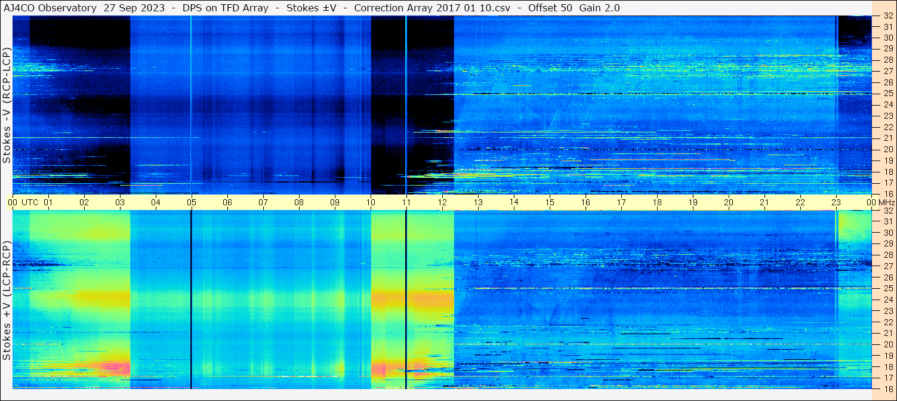Click 17 MHz tick of Stokes -V panel

tap(887, 183)
